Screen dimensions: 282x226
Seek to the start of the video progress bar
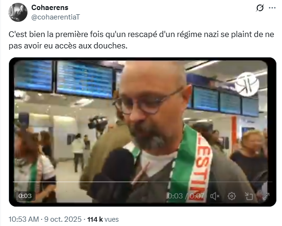tap(14, 182)
